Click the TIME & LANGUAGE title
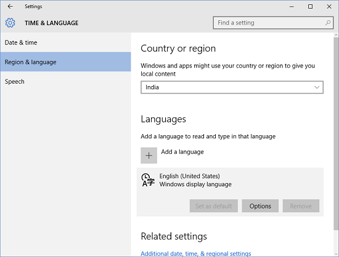The height and width of the screenshot is (257, 339). (51, 23)
